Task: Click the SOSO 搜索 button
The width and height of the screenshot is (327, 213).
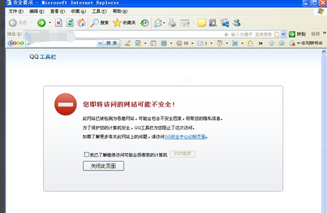Action: pos(112,43)
